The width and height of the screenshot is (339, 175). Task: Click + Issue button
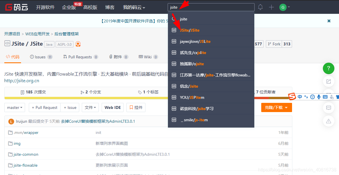tap(70, 107)
